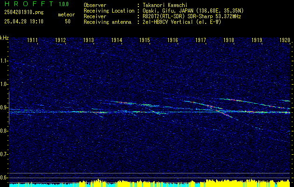
Task: Click the kHz axis unit label
Action: pos(4,38)
